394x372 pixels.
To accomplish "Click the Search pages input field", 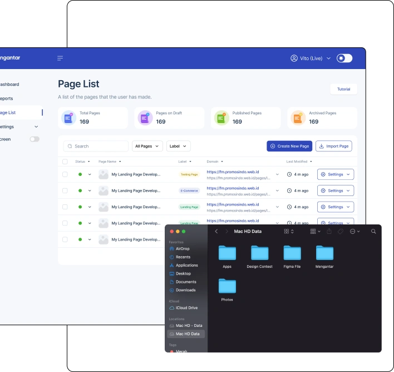I will pos(96,146).
